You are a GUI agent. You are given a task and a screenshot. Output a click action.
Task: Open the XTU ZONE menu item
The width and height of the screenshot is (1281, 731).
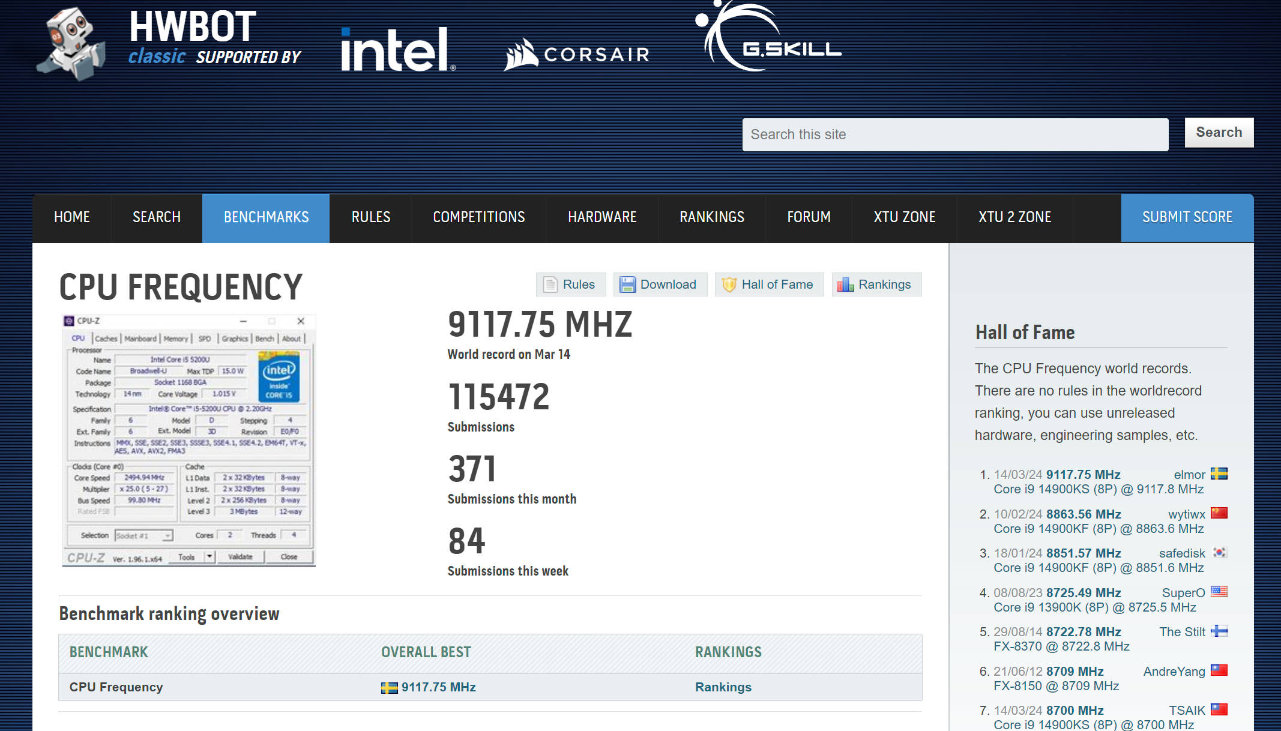click(x=905, y=217)
